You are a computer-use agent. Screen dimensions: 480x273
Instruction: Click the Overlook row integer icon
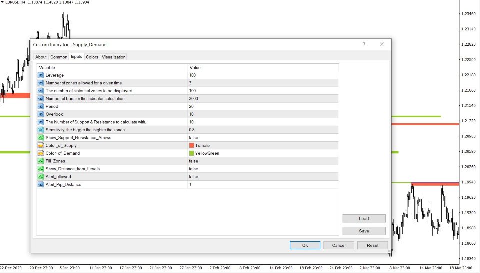point(41,114)
